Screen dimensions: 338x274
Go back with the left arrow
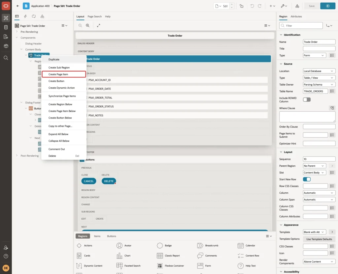[x=18, y=6]
